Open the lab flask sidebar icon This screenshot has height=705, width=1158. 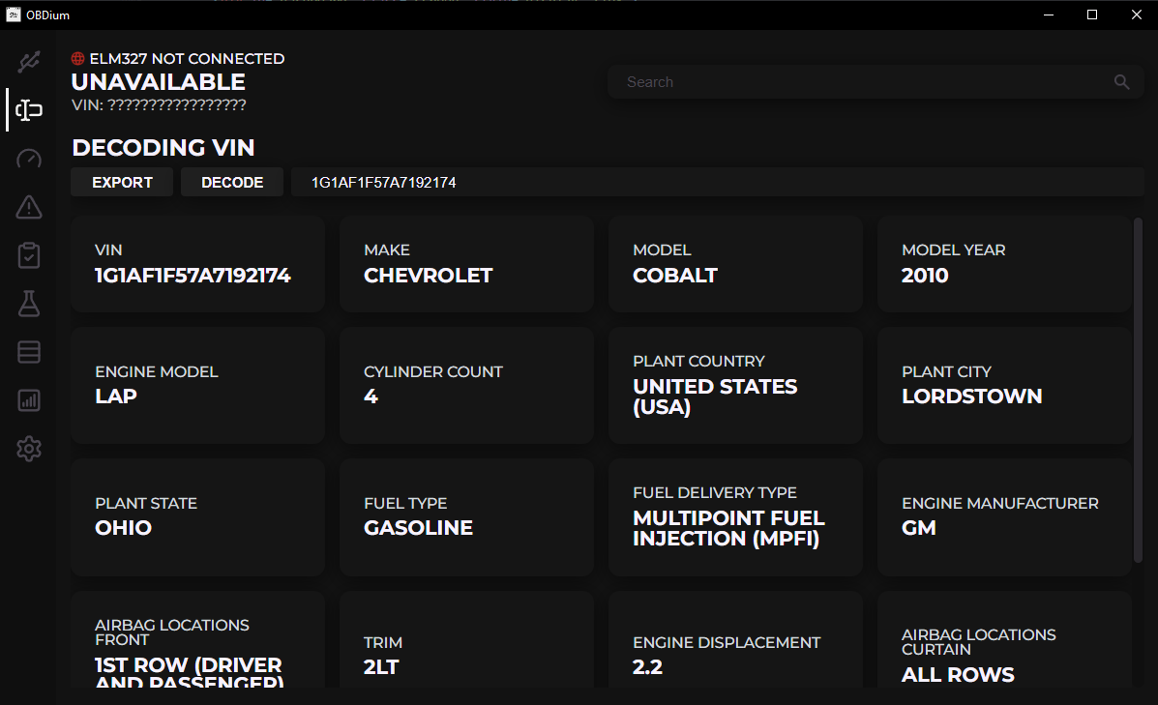[x=29, y=304]
